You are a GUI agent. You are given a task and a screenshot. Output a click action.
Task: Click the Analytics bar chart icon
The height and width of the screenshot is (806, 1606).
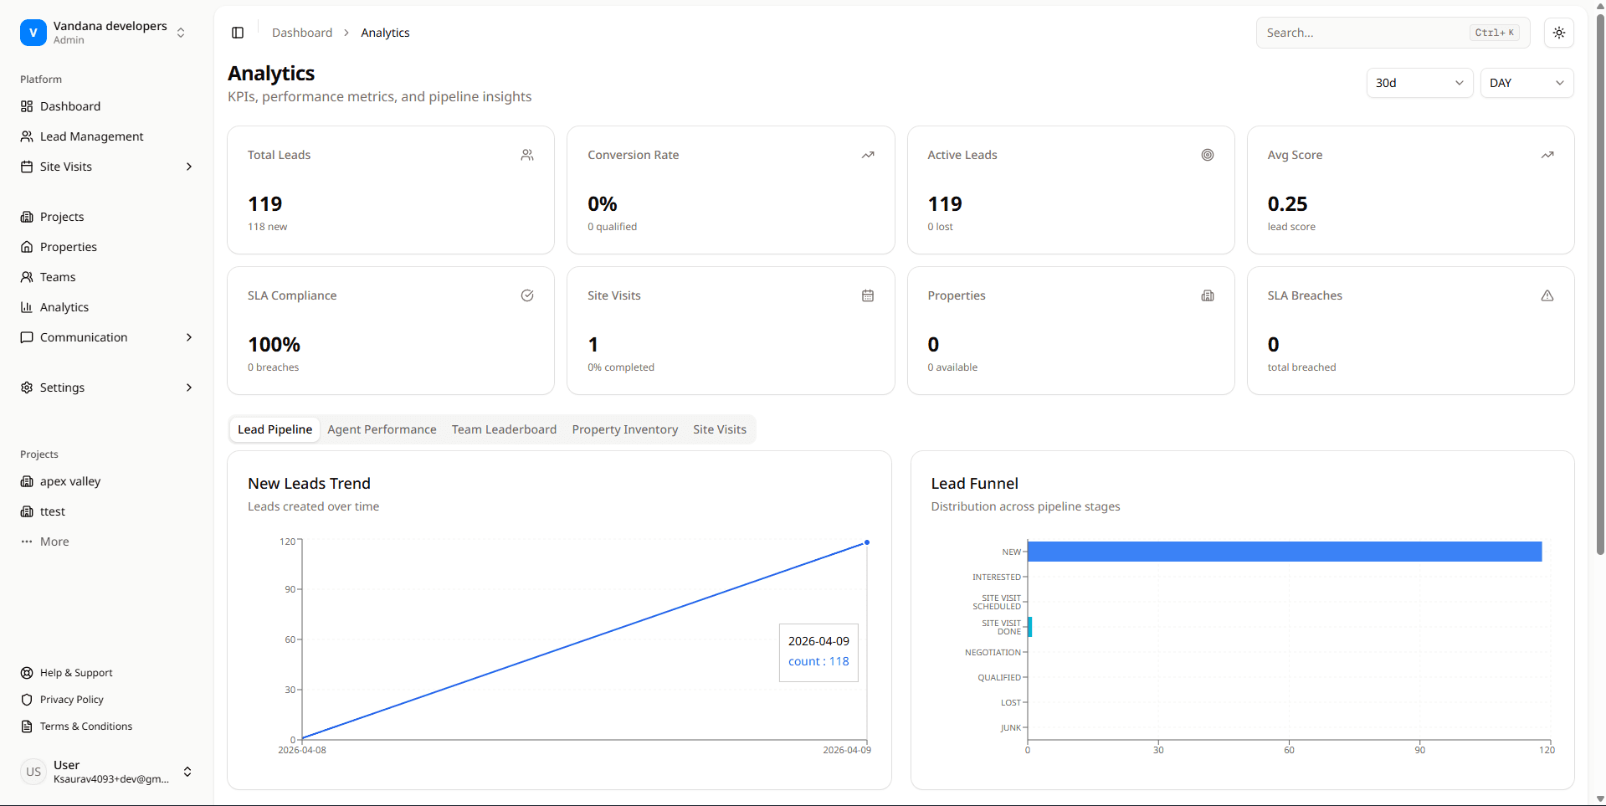tap(27, 307)
